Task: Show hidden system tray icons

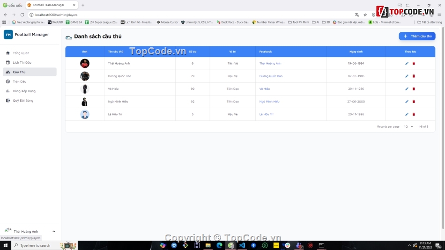Action: click(x=409, y=245)
